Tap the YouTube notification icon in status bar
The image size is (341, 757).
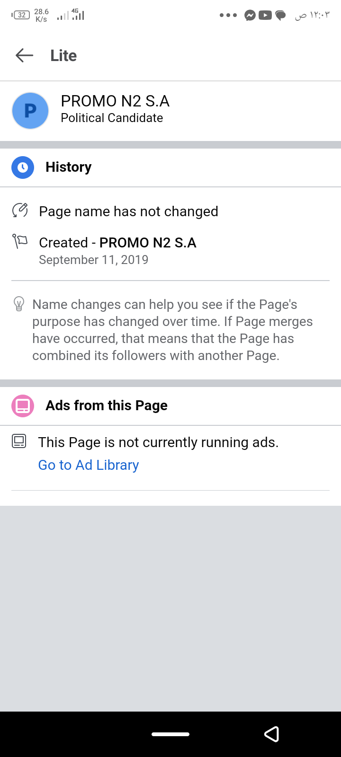tap(265, 16)
